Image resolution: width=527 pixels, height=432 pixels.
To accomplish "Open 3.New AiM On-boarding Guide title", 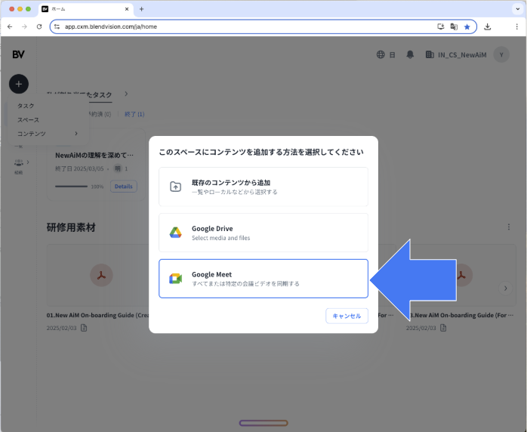I will 463,316.
